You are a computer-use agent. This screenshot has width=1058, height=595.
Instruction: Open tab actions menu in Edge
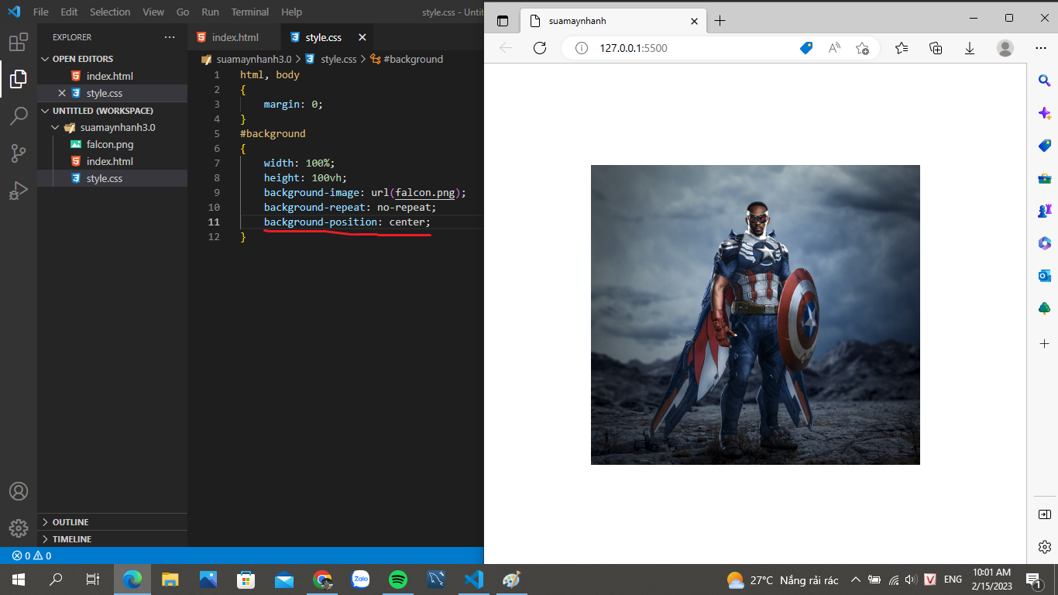[503, 21]
